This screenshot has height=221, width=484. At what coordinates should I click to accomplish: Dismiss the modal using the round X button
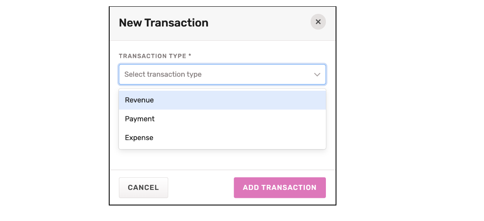pos(318,22)
